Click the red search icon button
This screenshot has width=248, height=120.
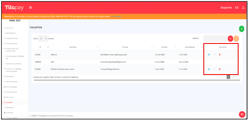click(x=230, y=39)
